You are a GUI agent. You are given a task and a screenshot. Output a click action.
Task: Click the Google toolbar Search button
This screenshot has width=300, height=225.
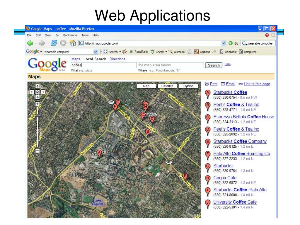pyautogui.click(x=111, y=52)
